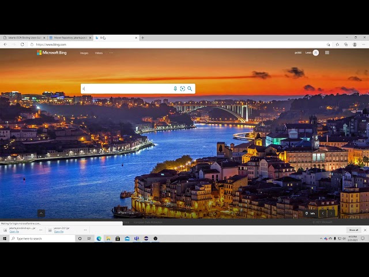
Task: Click the magnifier search icon in Bing box
Action: 190,89
